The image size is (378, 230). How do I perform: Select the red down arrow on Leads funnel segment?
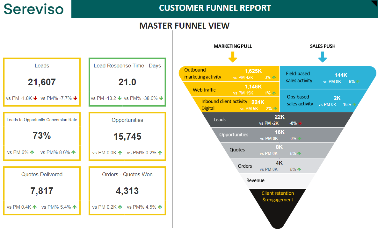pos(301,123)
